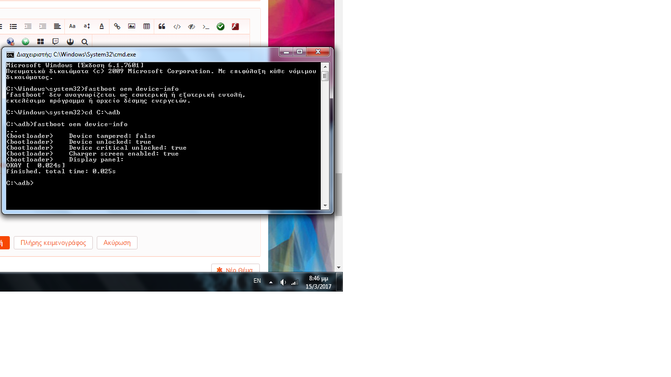
Task: Click the crossed-out eye spoiler icon
Action: 192,27
